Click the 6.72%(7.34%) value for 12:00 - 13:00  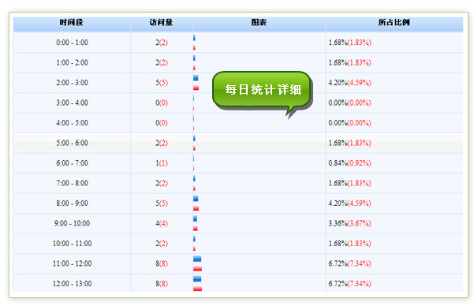(x=349, y=284)
